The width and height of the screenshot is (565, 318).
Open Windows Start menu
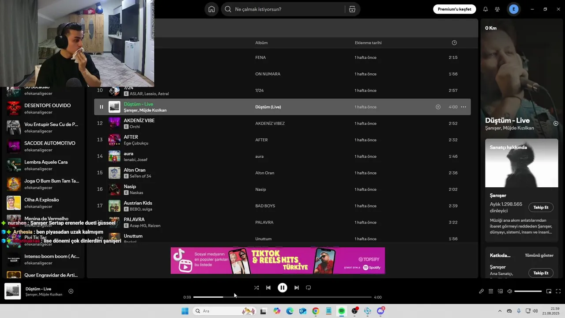185,311
